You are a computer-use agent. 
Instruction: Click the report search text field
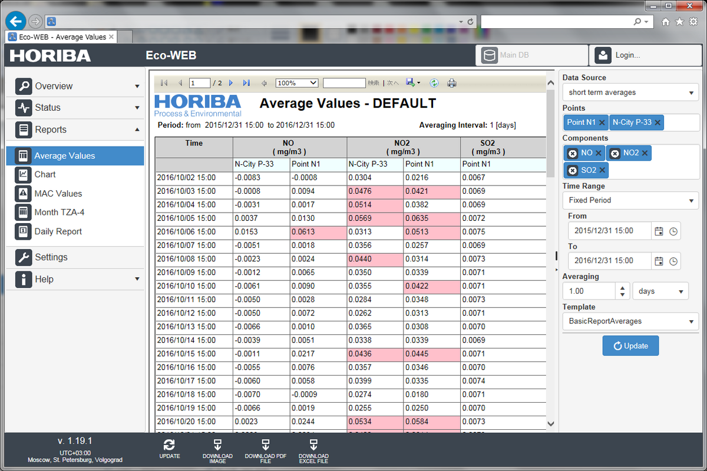344,83
